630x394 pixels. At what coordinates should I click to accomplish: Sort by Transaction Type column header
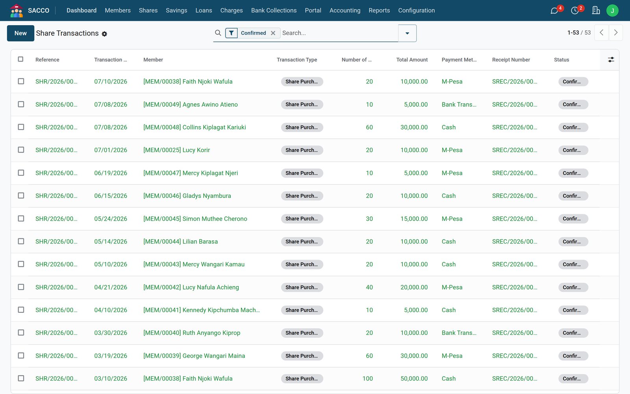[297, 60]
